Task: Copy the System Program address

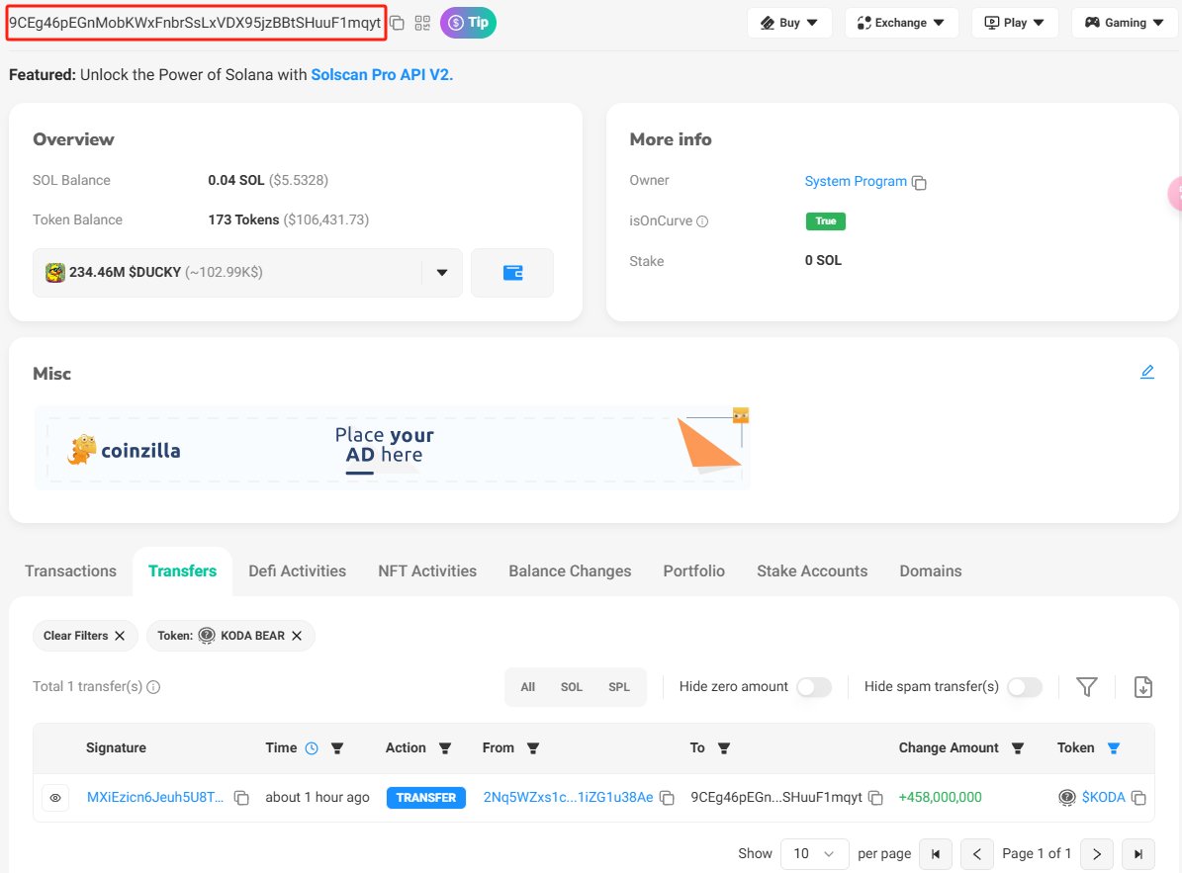Action: pos(919,182)
